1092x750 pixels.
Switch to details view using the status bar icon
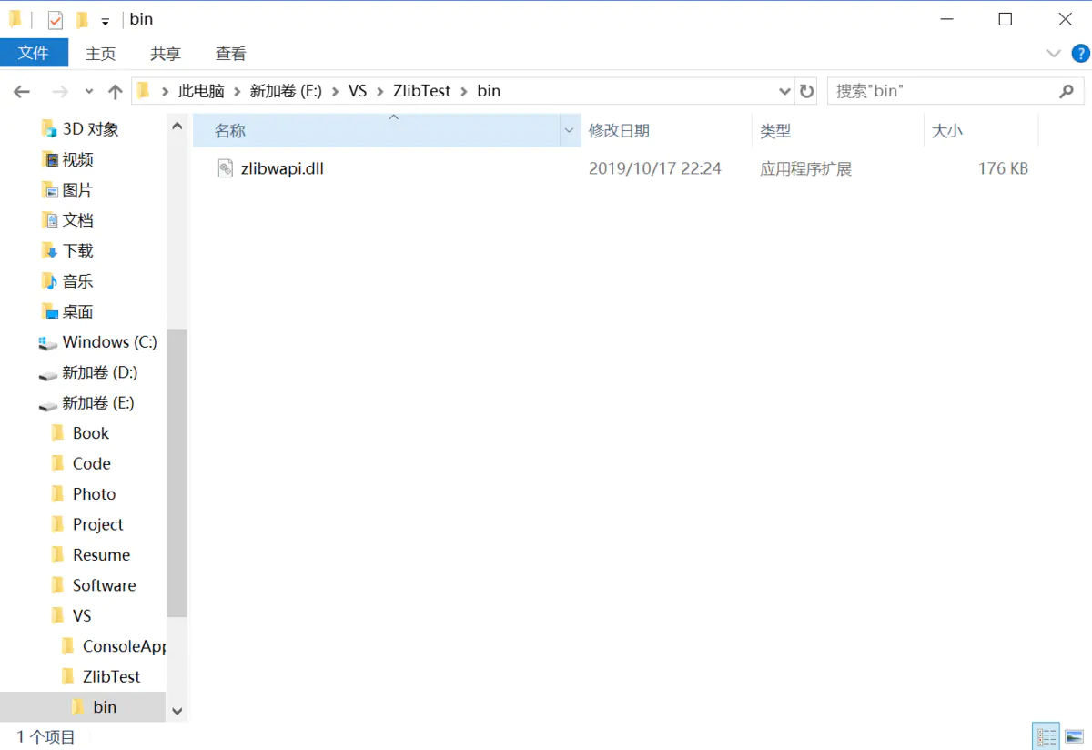tap(1046, 736)
